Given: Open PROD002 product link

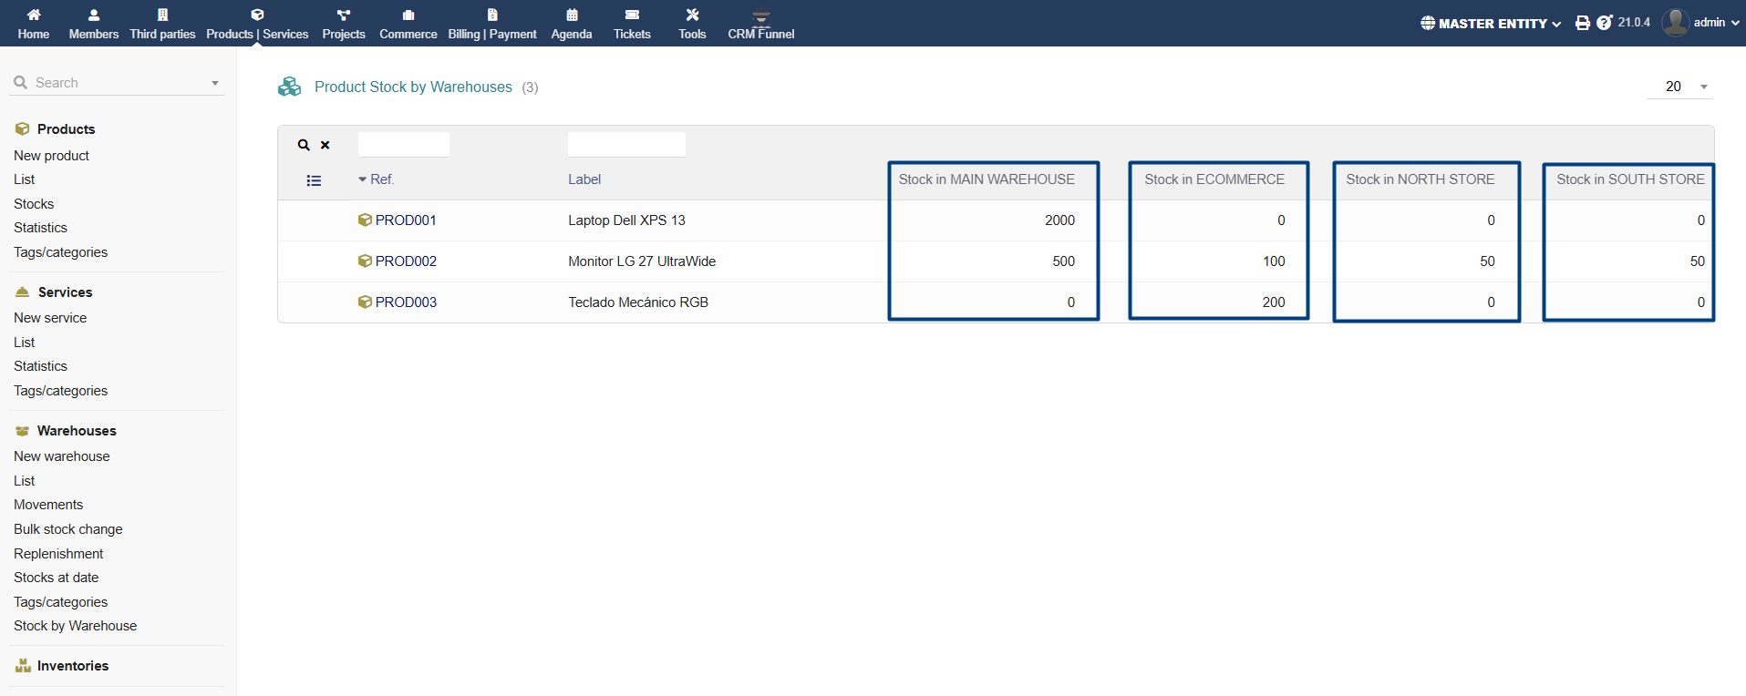Looking at the screenshot, I should [x=406, y=261].
